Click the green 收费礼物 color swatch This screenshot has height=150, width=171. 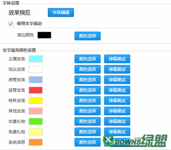coord(36,122)
